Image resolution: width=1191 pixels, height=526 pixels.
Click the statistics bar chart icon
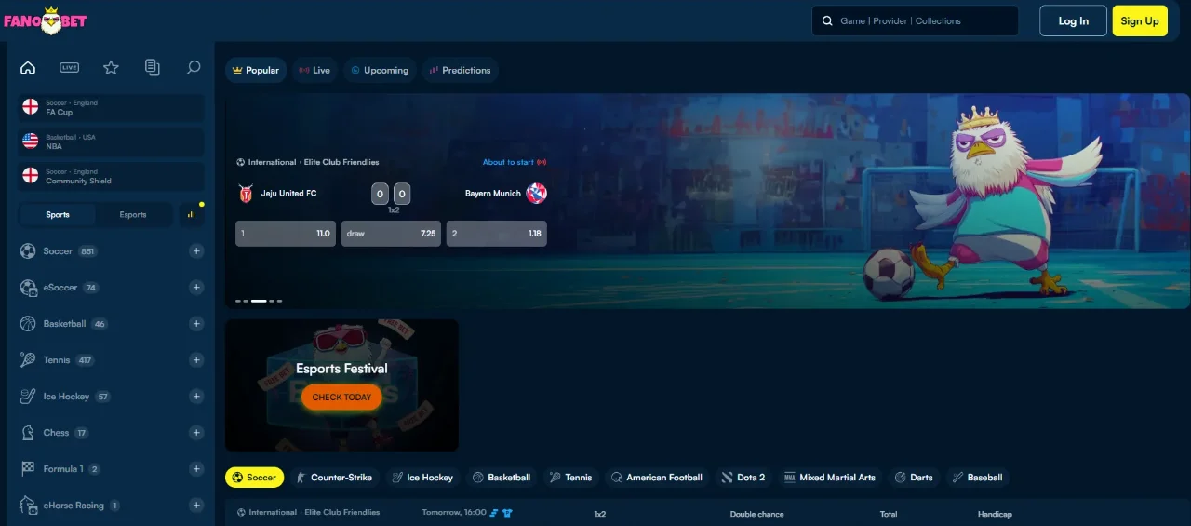[x=192, y=214]
